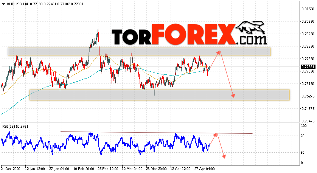
Task: Click the 24 Dec 2020 time label
Action: [x=11, y=169]
